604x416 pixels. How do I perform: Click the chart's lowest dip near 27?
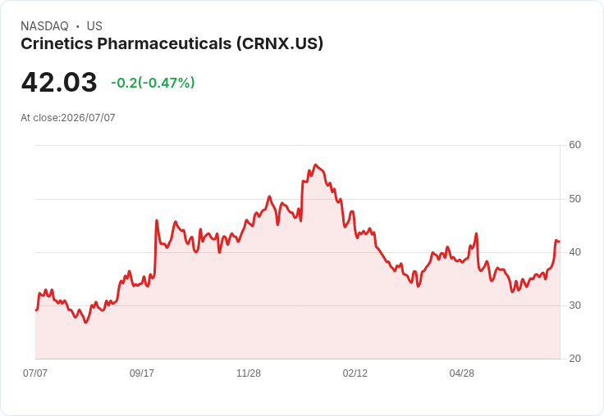[x=86, y=322]
